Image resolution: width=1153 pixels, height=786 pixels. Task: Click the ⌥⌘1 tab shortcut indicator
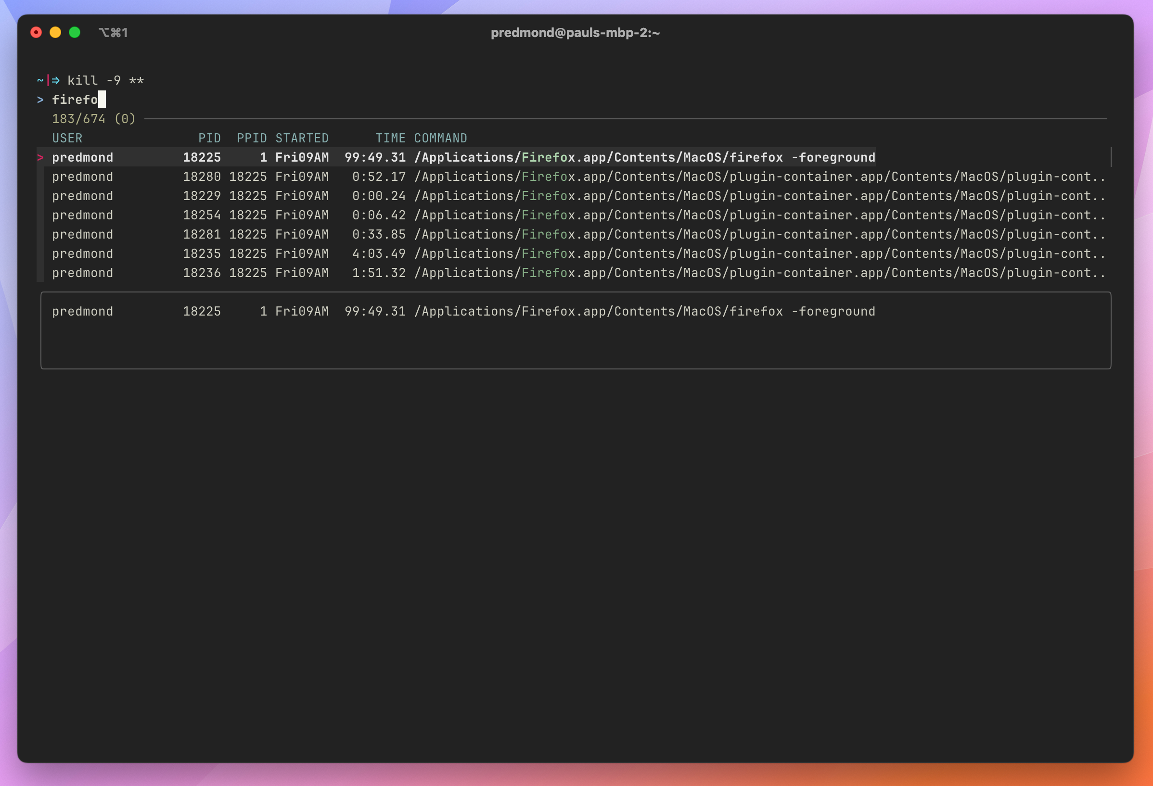(x=113, y=33)
